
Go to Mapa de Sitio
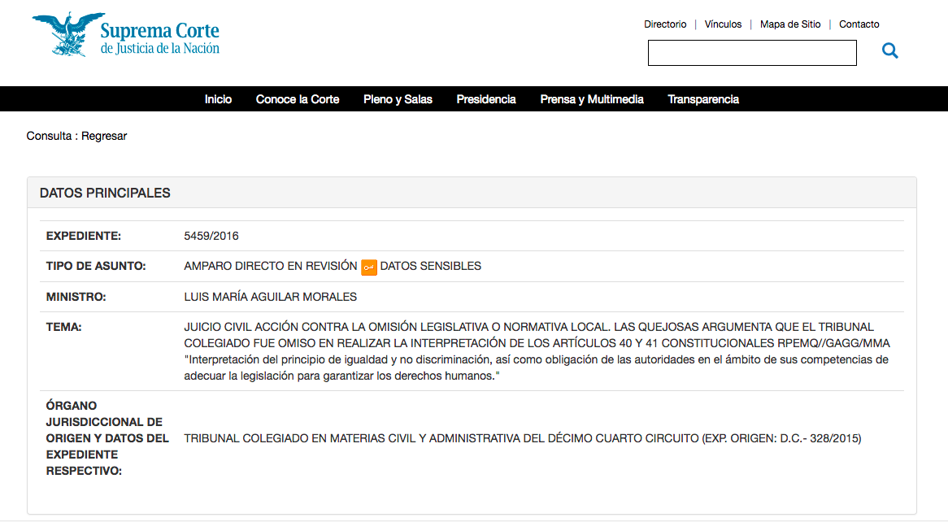coord(790,24)
